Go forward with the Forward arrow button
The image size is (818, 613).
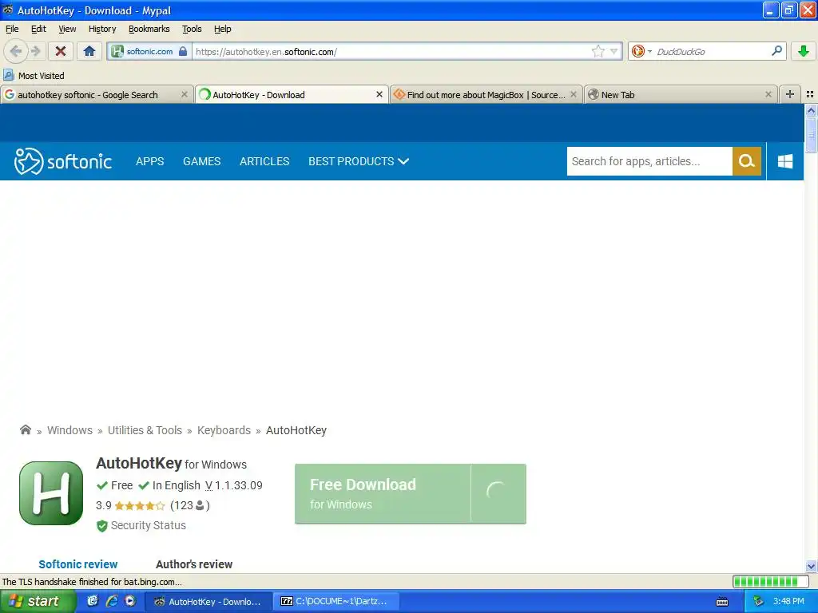coord(35,51)
